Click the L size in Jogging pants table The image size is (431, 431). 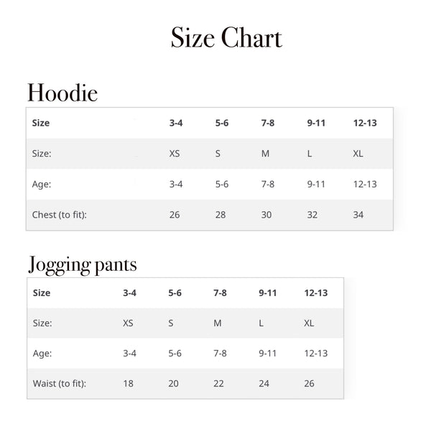(x=261, y=323)
